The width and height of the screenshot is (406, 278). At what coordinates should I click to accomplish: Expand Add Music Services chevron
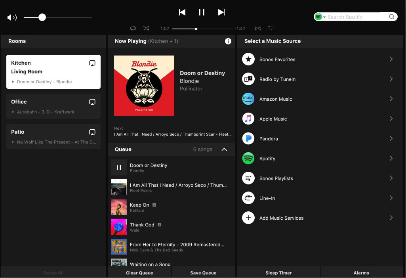[391, 218]
